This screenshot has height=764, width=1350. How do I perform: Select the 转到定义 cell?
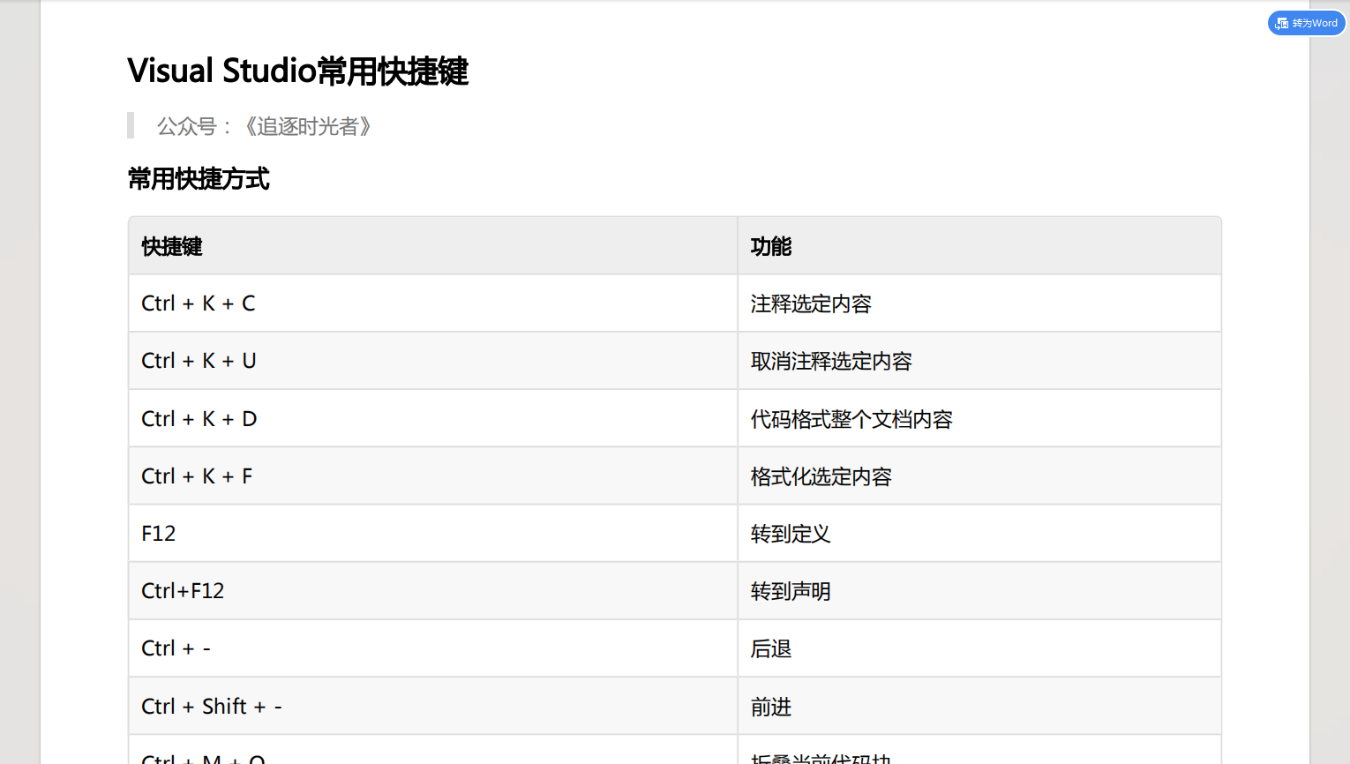(x=979, y=534)
